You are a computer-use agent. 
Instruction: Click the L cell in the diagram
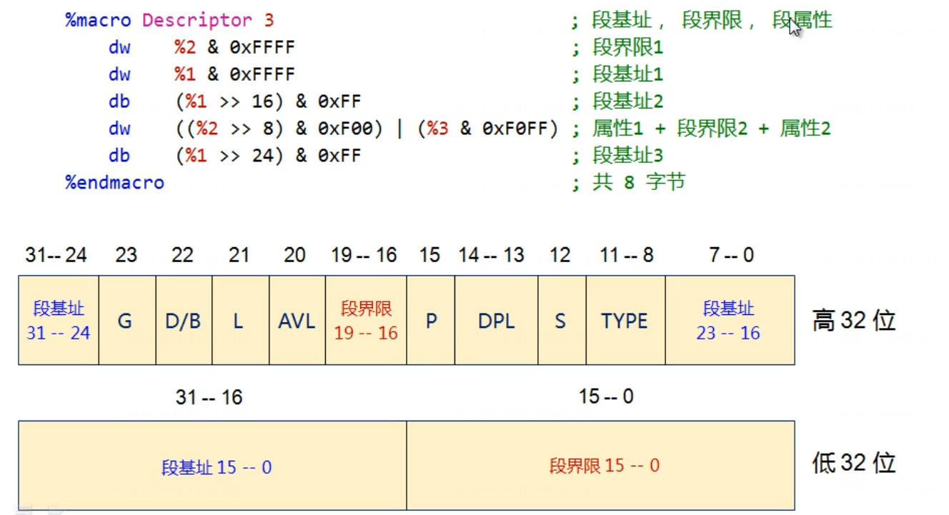pyautogui.click(x=240, y=321)
